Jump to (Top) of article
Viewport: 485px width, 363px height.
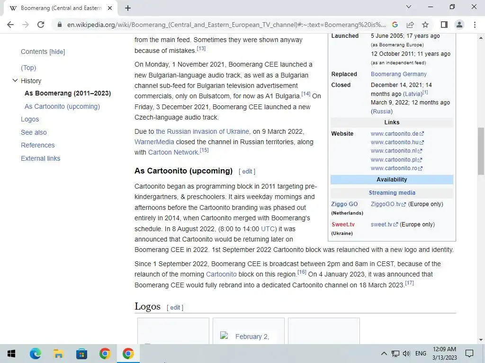point(28,68)
